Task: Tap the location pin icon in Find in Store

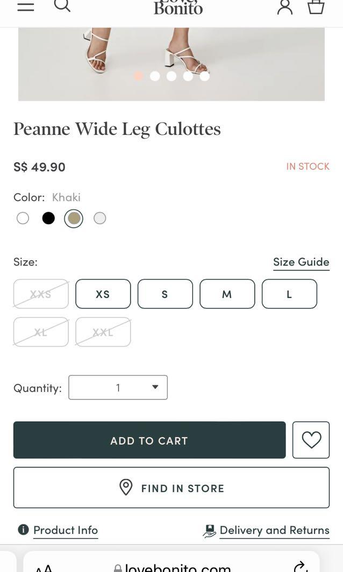Action: [126, 488]
